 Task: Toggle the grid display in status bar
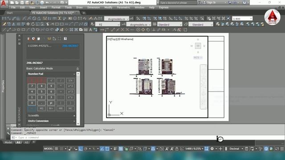(57, 149)
